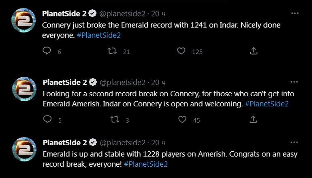312x178 pixels.
Task: Open reply on the second record break tweet
Action: pos(47,119)
